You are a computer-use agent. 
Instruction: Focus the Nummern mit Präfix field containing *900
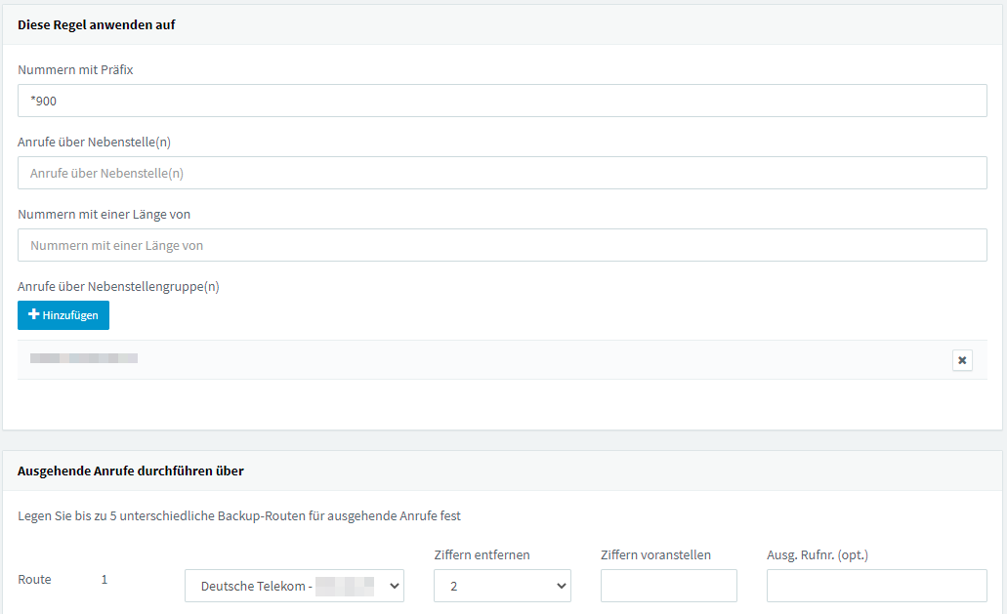tap(502, 101)
